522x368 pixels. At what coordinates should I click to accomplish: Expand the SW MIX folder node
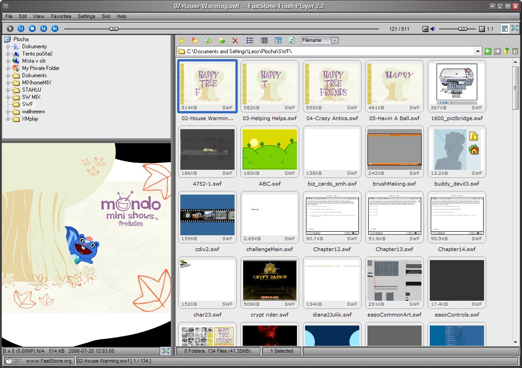8,97
